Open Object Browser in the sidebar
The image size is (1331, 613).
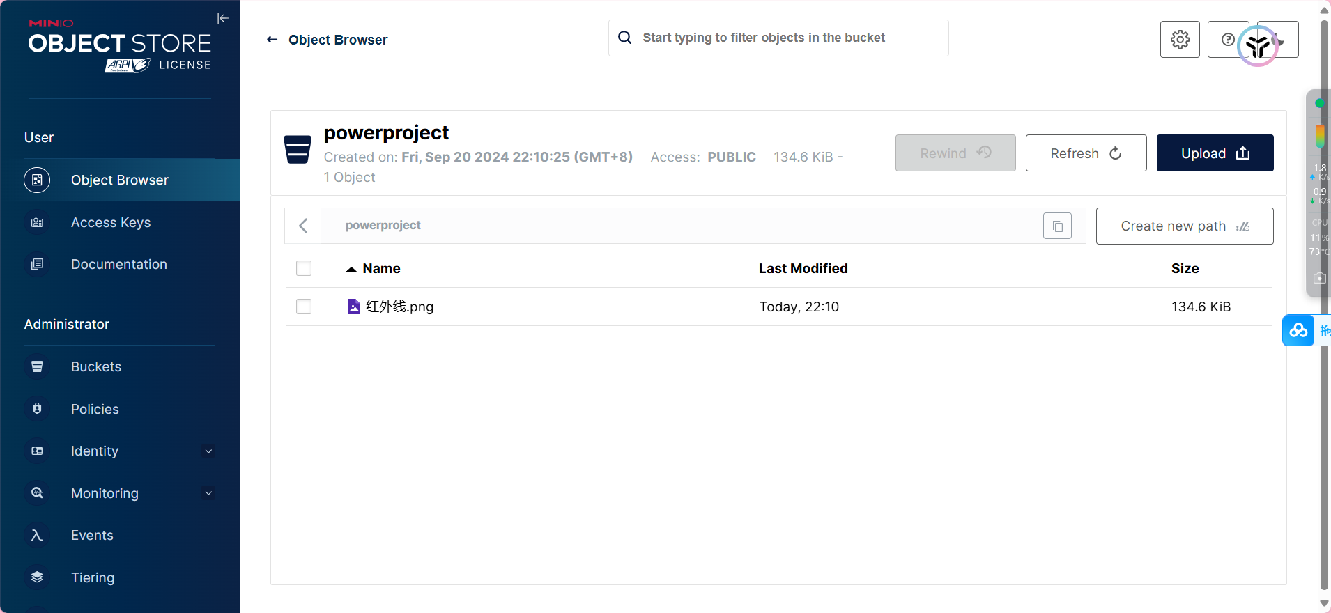pos(120,180)
